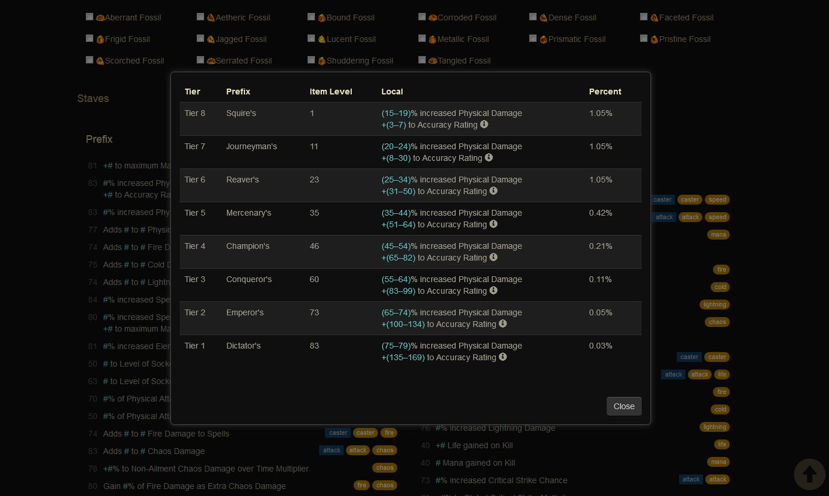829x496 pixels.
Task: Click the scroll-to-top arrow icon
Action: tap(809, 474)
